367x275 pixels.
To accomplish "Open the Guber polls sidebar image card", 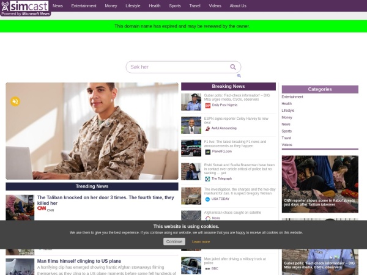I will (320, 262).
